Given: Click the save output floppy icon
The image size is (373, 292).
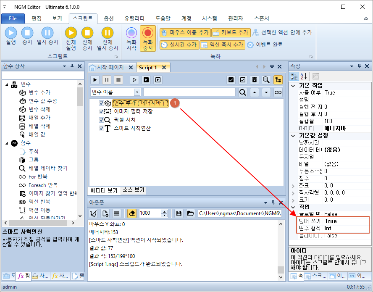Looking at the screenshot, I should pos(179,213).
